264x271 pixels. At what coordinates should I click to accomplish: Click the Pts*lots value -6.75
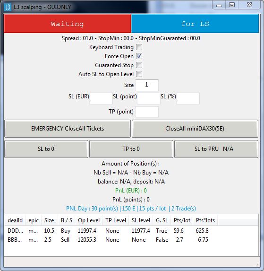(202, 239)
